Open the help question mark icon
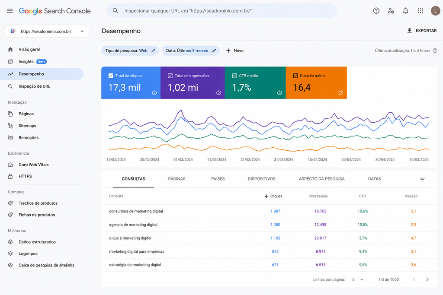 (376, 11)
